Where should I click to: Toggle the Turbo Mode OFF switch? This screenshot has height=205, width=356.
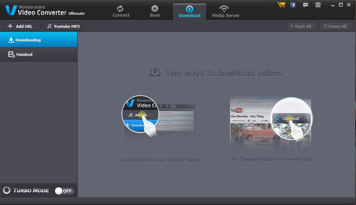(64, 191)
